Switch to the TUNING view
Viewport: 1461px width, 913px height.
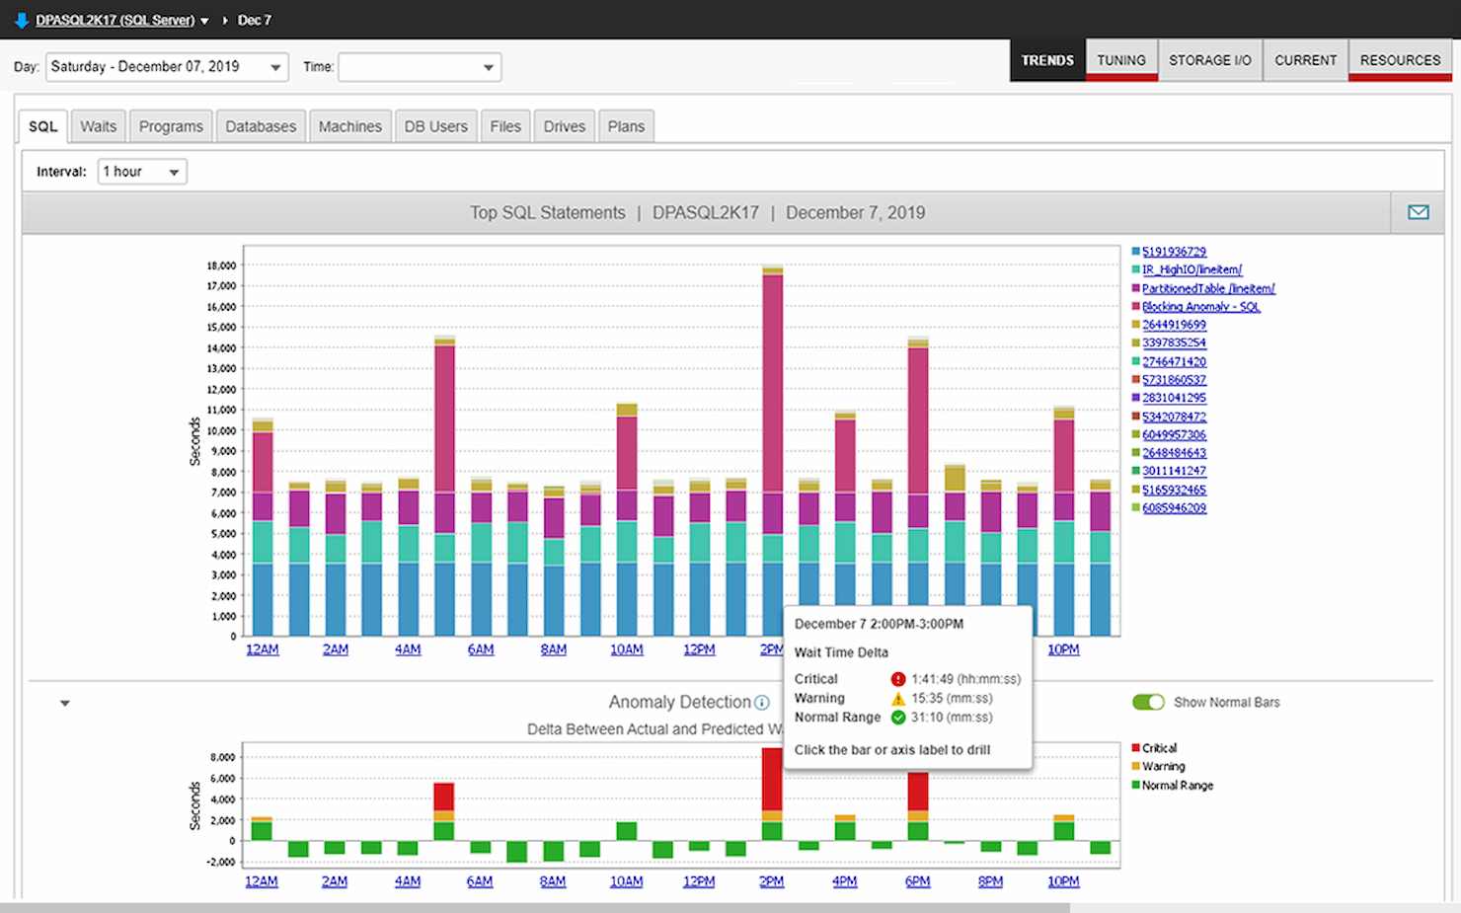point(1120,59)
